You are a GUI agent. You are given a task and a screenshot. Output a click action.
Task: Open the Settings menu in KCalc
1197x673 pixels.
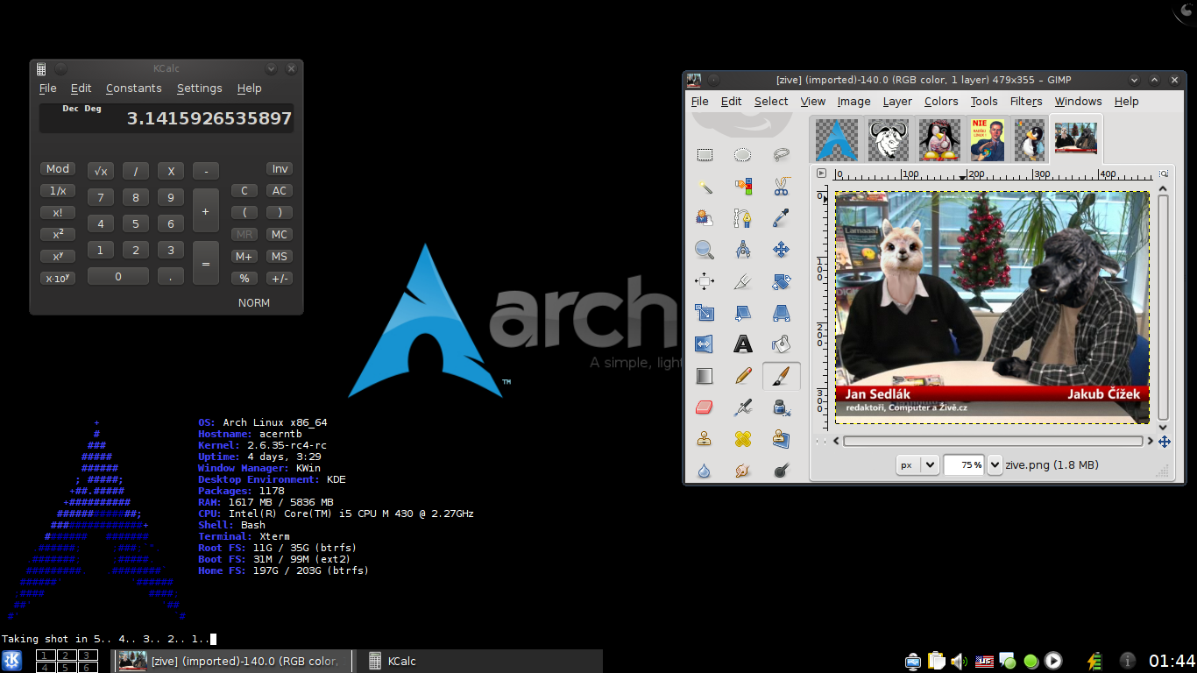199,89
